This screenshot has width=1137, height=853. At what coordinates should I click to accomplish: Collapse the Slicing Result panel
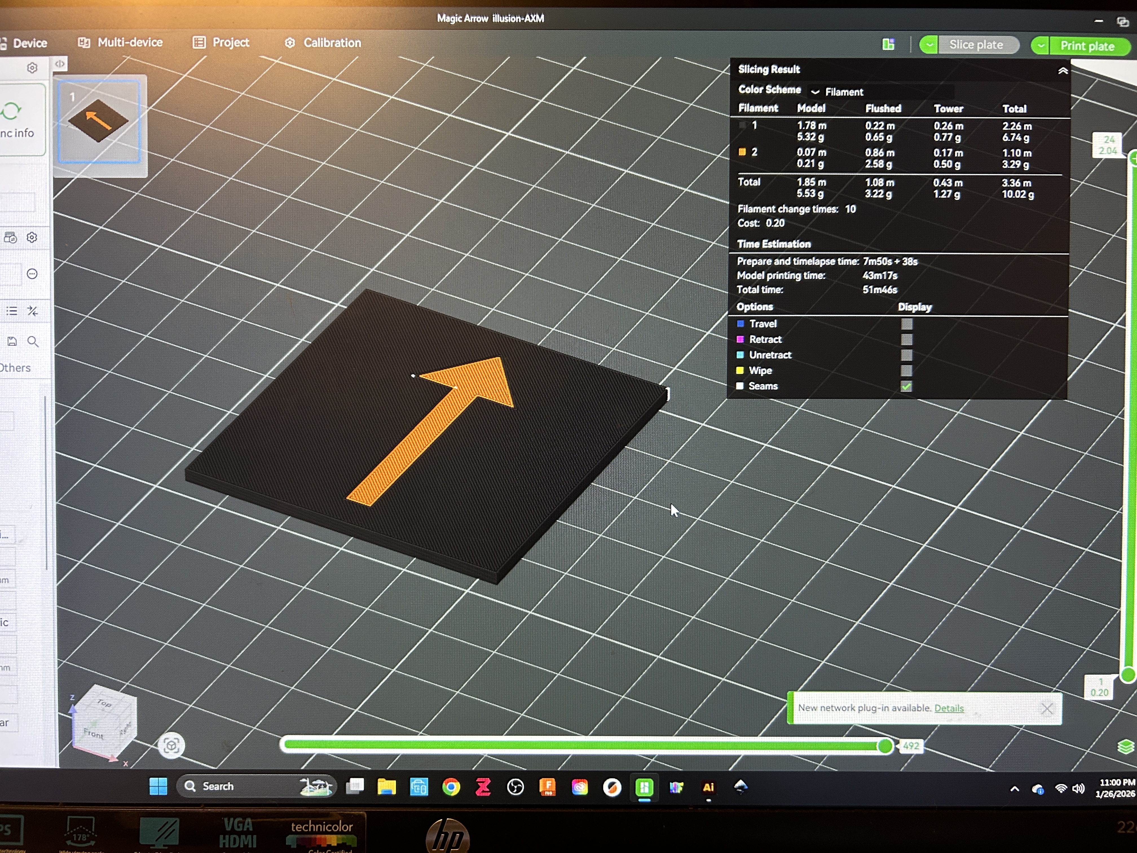click(x=1063, y=71)
